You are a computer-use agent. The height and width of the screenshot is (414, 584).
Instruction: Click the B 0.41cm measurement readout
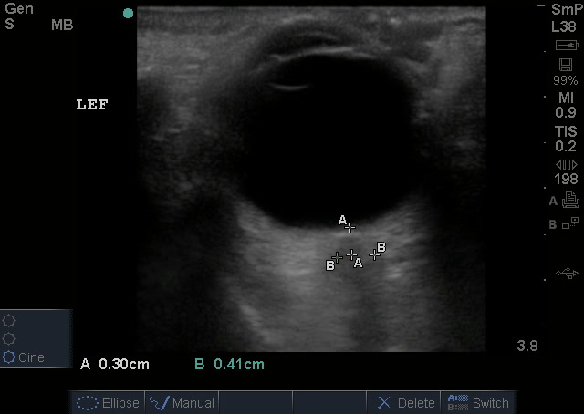229,365
